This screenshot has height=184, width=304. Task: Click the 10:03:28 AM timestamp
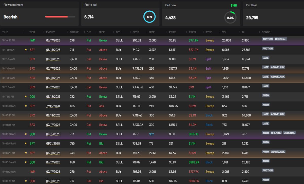coord(8,172)
